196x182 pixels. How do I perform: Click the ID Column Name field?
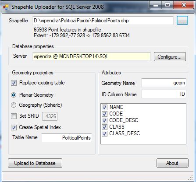(164, 94)
